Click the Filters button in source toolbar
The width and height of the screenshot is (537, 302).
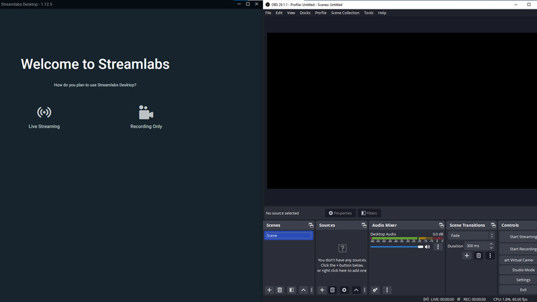[x=369, y=213]
